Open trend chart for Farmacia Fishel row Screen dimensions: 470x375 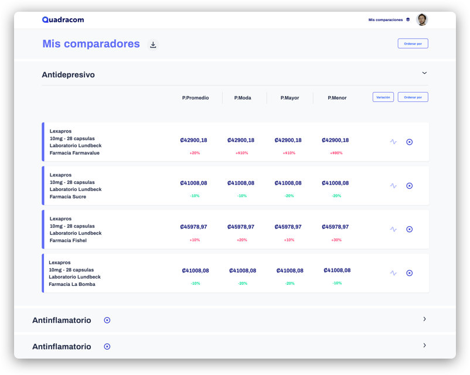click(393, 229)
